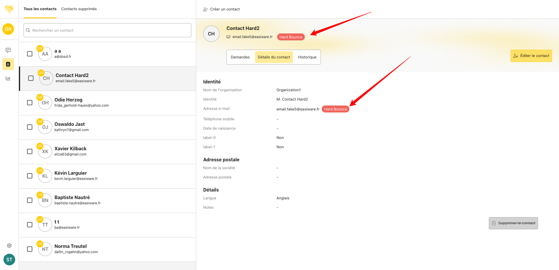Tick the checkbox next to Xavier Kilback
559x270 pixels.
click(30, 151)
